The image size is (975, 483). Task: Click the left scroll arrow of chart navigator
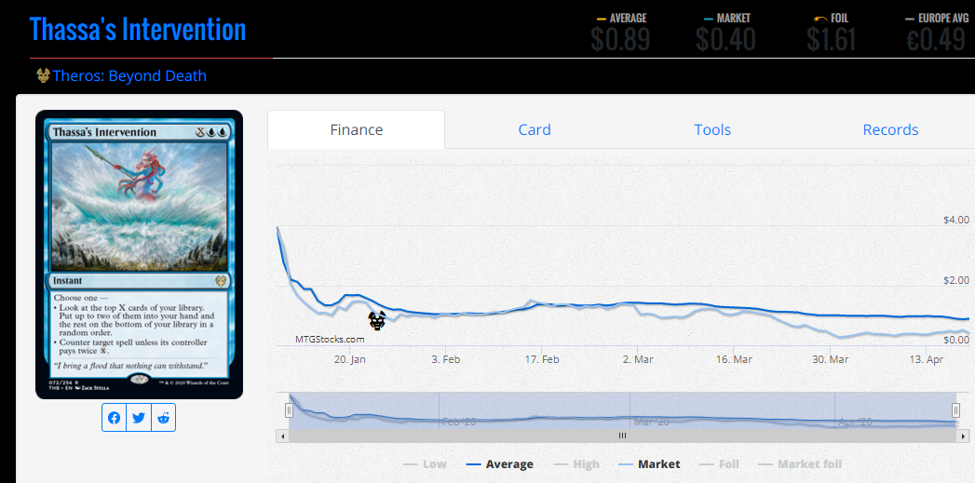pyautogui.click(x=282, y=435)
